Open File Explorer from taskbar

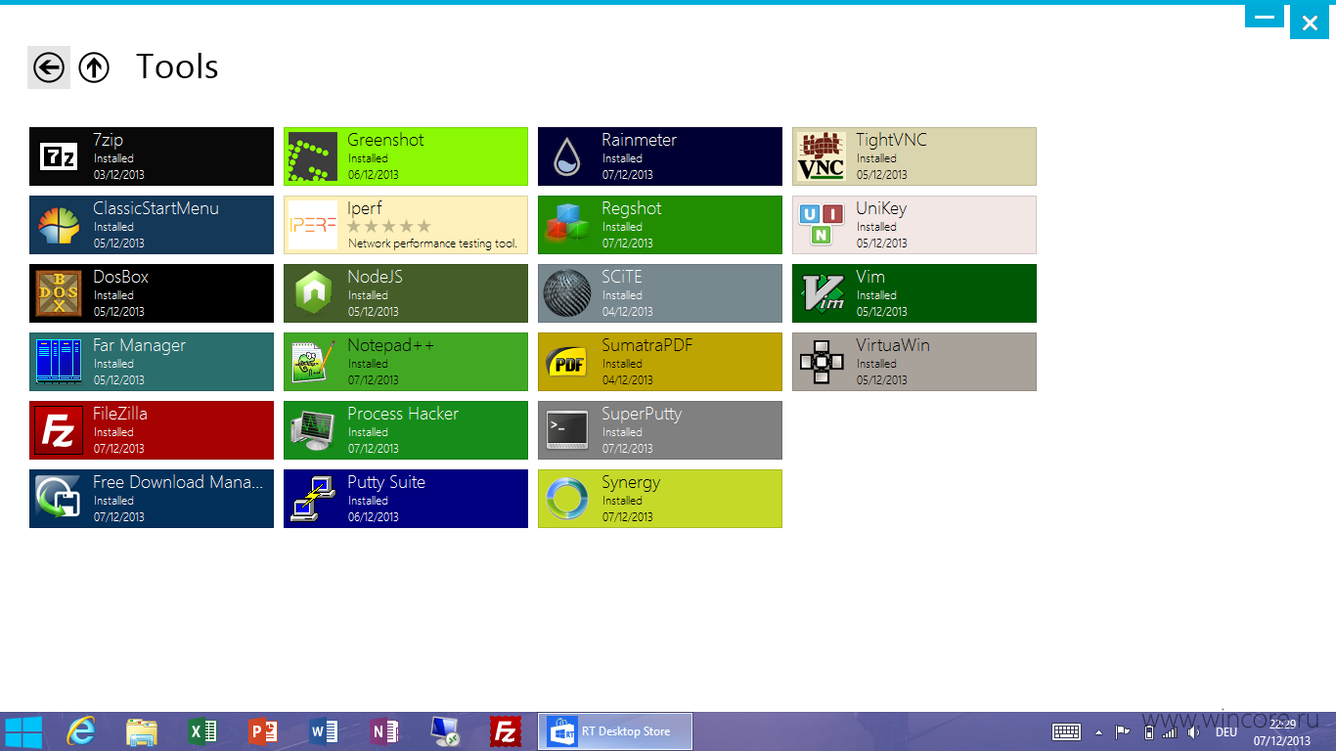pos(142,731)
